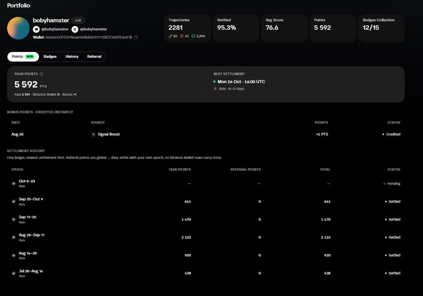Click the X (Twitter) icon beside @bobyhamster

tap(75, 29)
